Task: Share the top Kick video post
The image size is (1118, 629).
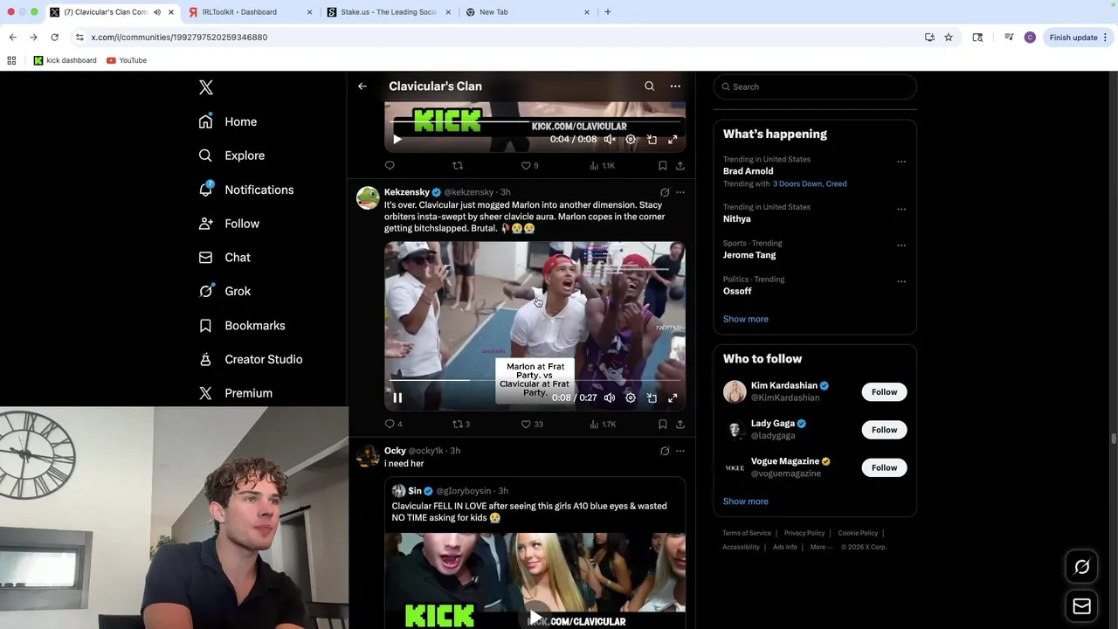Action: 680,165
